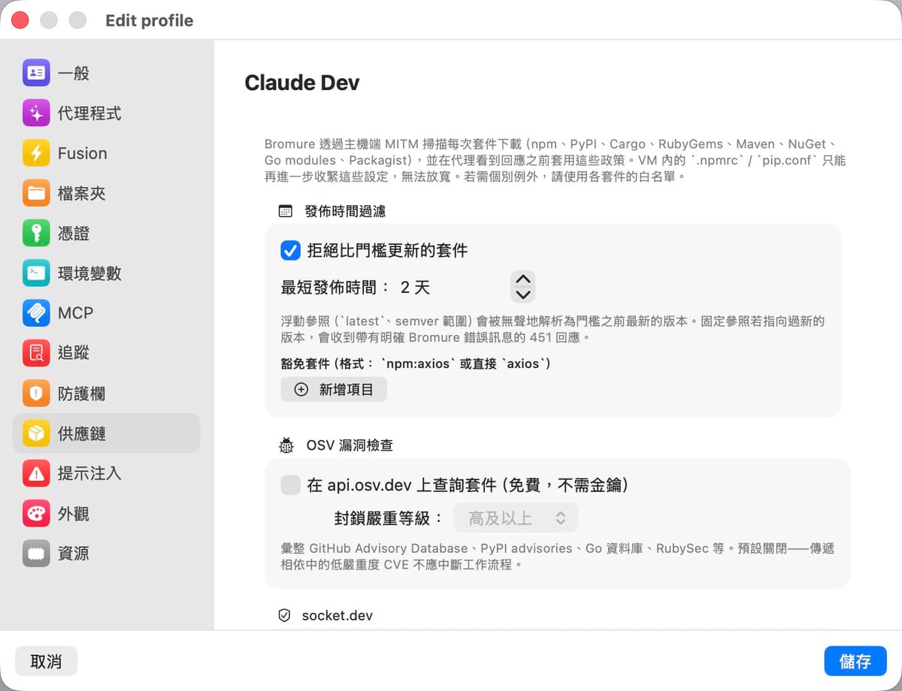The width and height of the screenshot is (902, 691).
Task: Click the orange 檔案夾 folder icon
Action: click(36, 193)
